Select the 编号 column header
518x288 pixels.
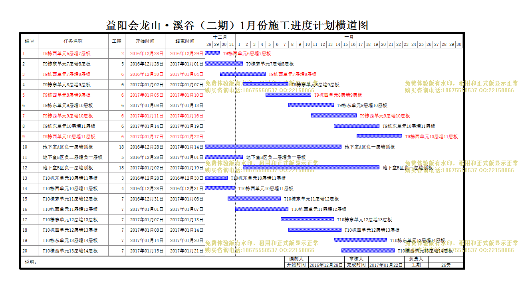(x=30, y=41)
